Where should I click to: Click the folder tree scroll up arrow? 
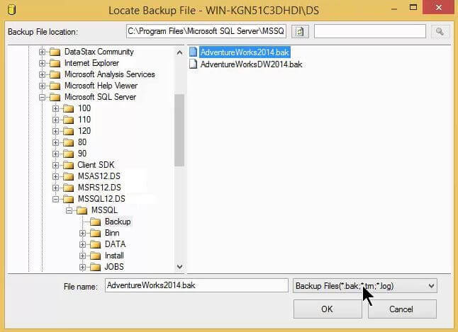pyautogui.click(x=179, y=52)
